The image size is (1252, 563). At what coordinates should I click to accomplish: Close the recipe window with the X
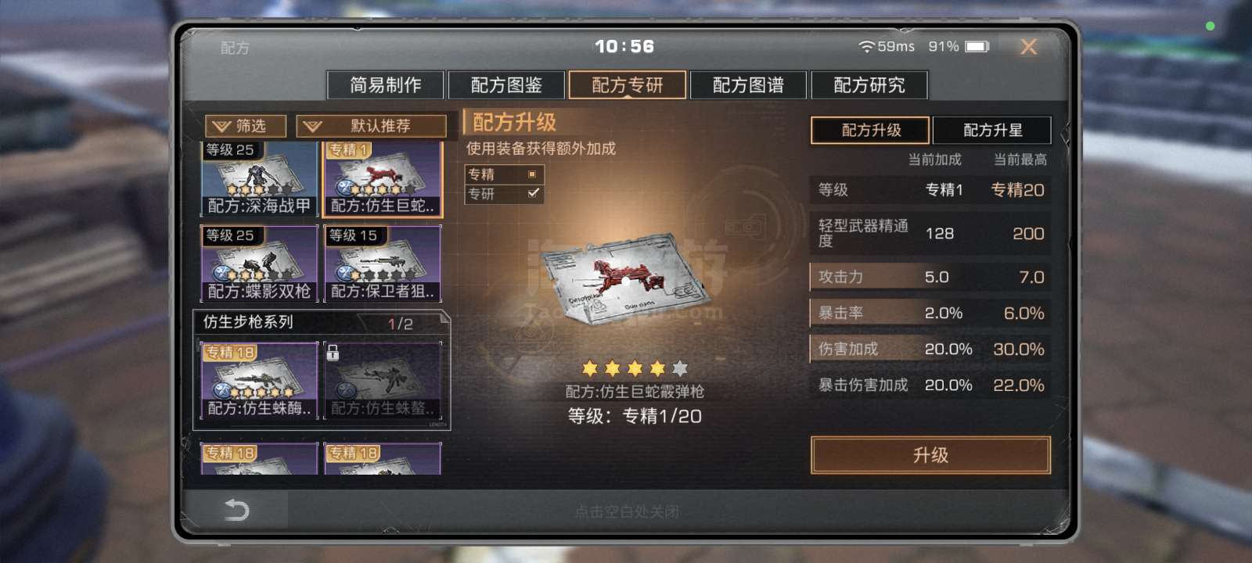click(1028, 47)
